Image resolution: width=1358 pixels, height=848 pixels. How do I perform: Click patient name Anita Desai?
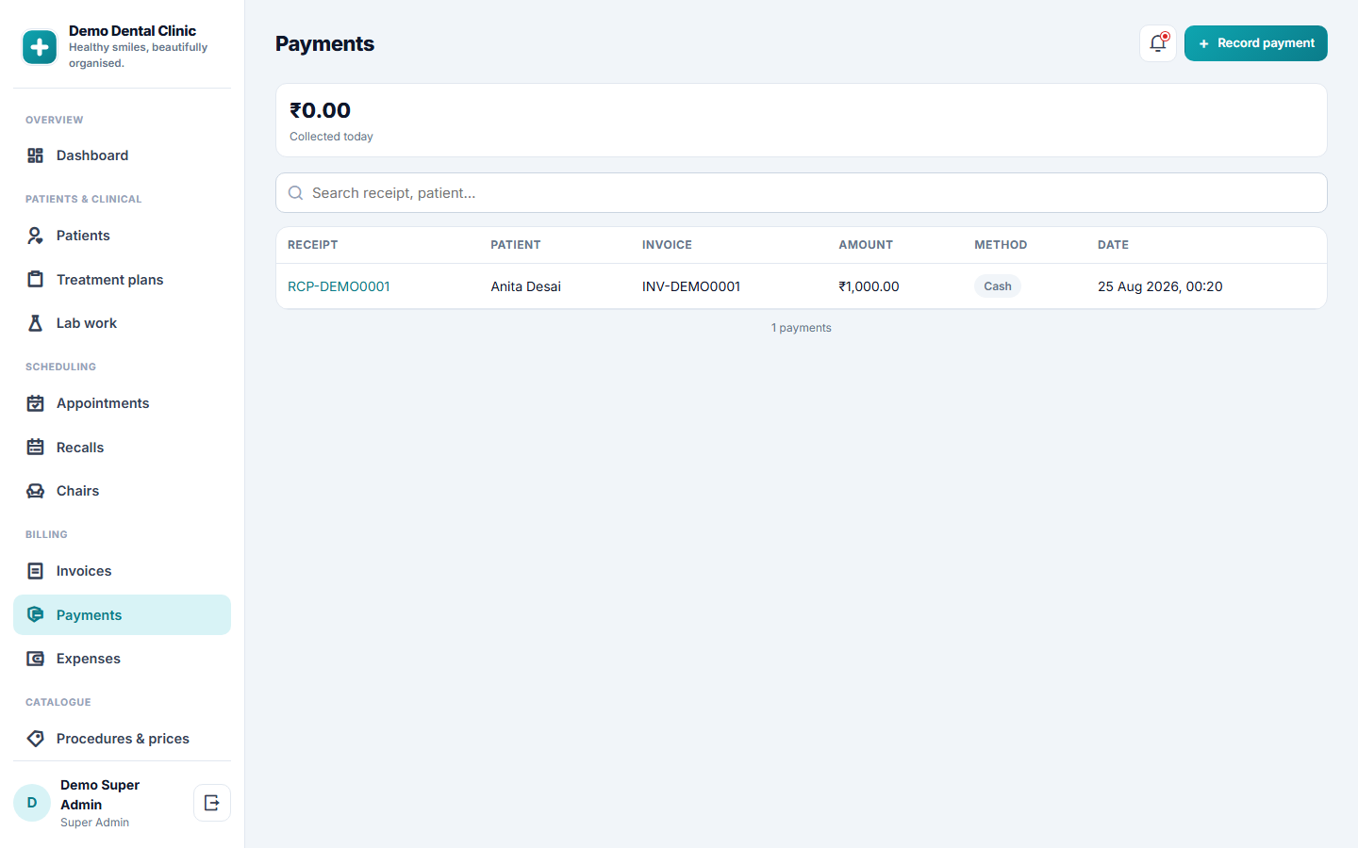(525, 286)
